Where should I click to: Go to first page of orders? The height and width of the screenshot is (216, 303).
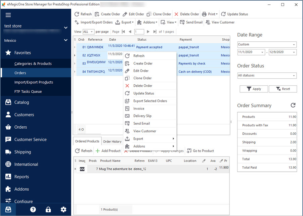point(124,32)
